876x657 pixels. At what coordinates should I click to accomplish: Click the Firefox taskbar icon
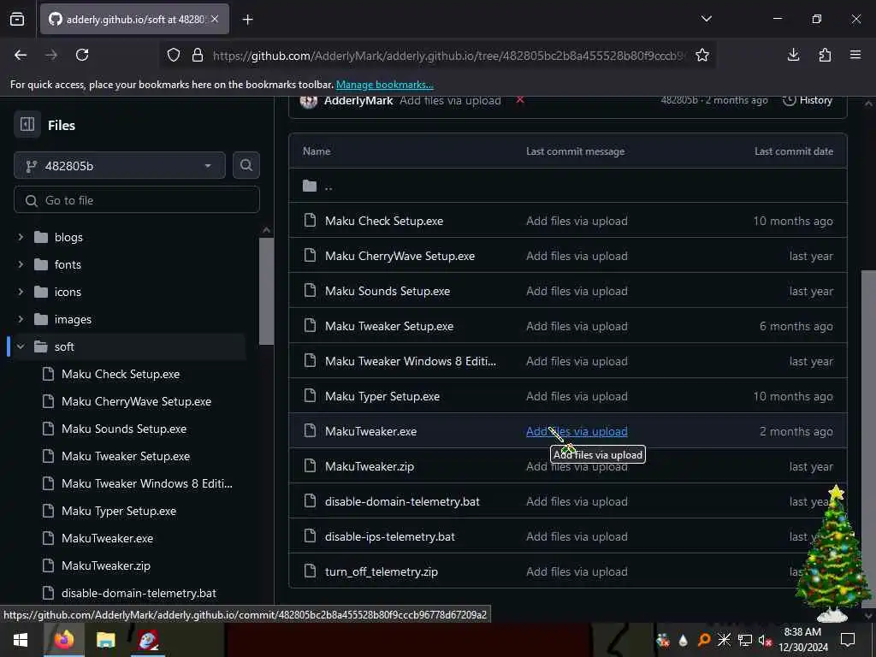pyautogui.click(x=63, y=640)
